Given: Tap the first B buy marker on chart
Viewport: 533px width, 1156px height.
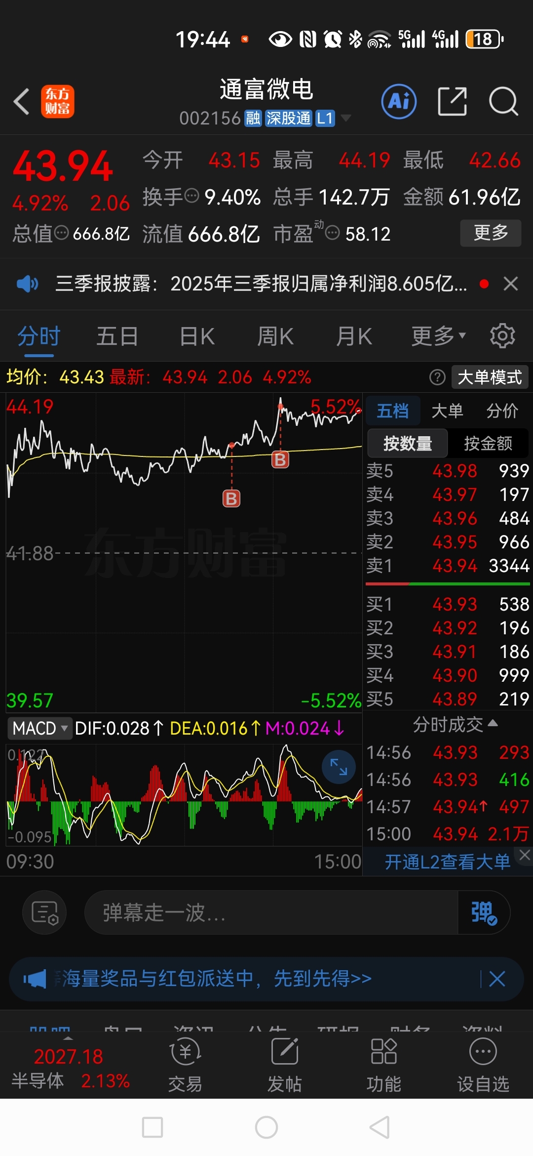Looking at the screenshot, I should [x=231, y=498].
